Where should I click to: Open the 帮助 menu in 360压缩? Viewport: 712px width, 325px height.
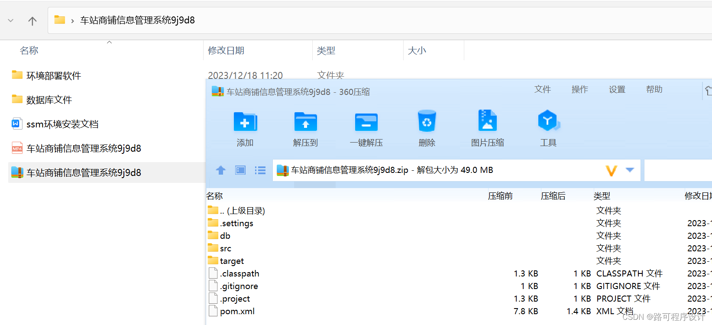click(x=654, y=89)
